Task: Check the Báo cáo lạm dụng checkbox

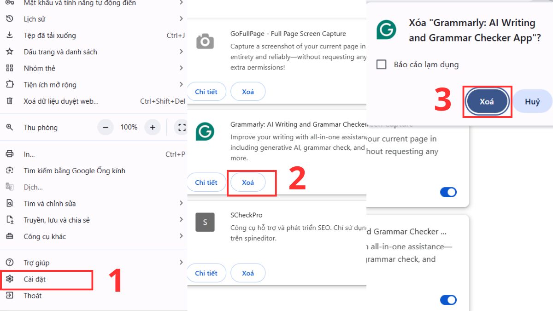Action: click(381, 65)
